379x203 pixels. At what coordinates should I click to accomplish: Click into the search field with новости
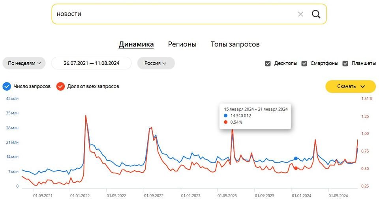point(174,14)
